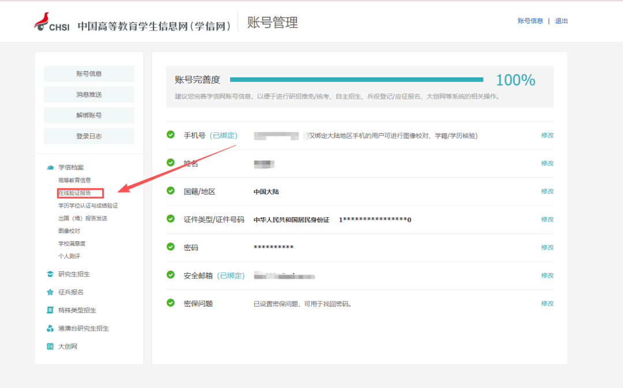Click the green check next to 国籍/地区

coord(170,191)
